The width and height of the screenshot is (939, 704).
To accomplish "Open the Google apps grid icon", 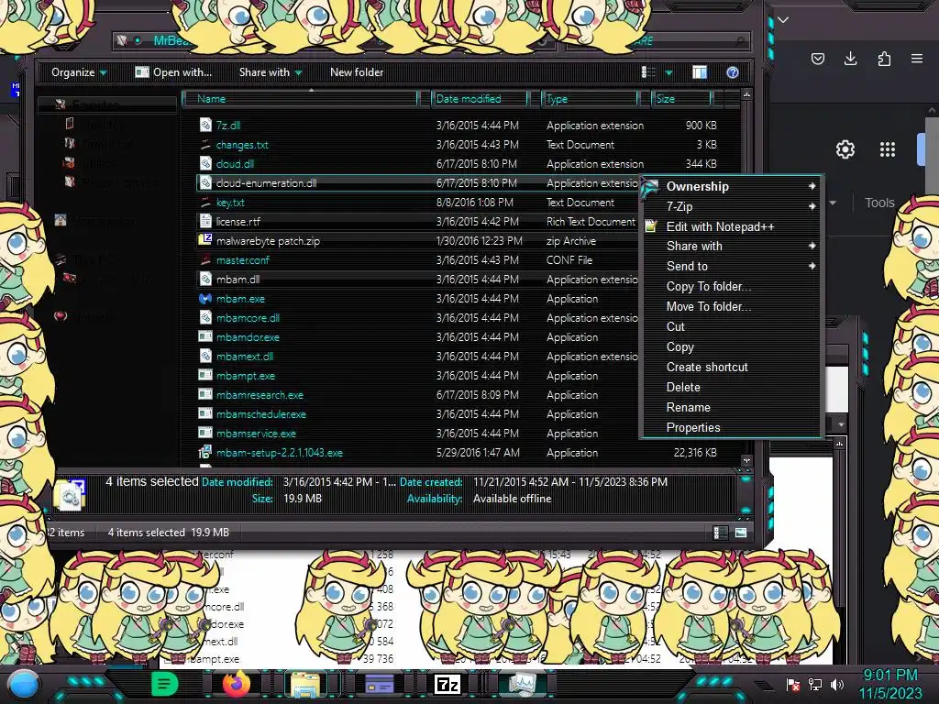I will coord(887,149).
